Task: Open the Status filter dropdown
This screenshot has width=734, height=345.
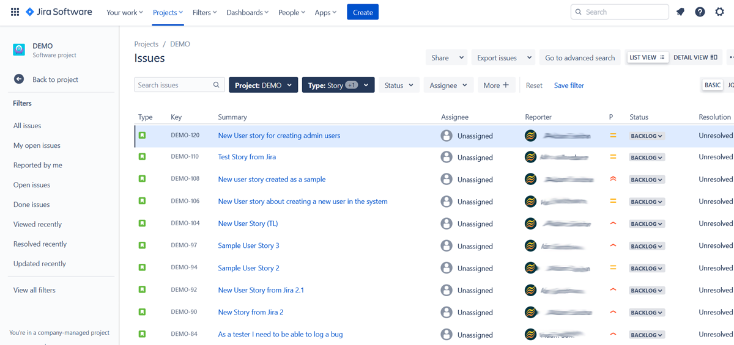Action: 399,85
